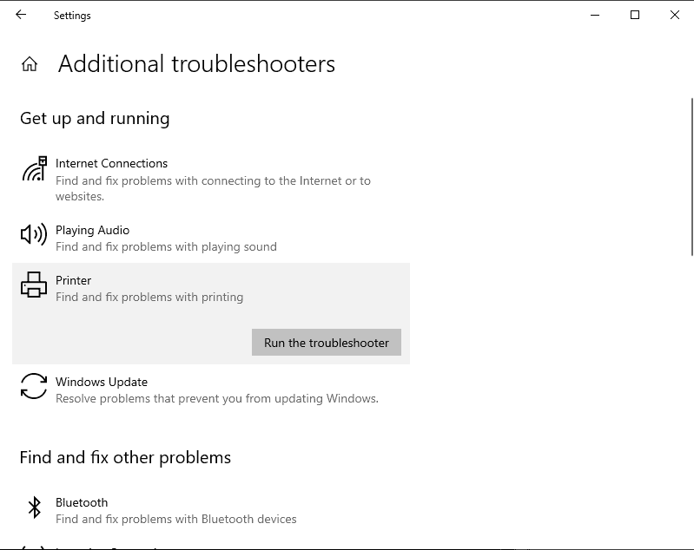The image size is (694, 550).
Task: Click the Internet Connections Wi-Fi icon
Action: 33,168
